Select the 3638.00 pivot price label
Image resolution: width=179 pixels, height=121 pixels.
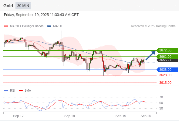pos(167,70)
